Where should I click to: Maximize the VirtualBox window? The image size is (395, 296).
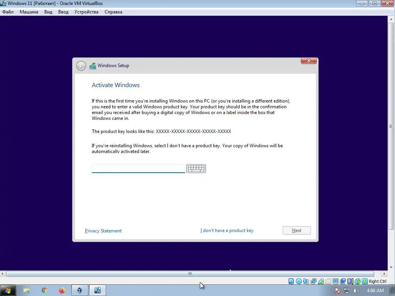click(x=375, y=3)
